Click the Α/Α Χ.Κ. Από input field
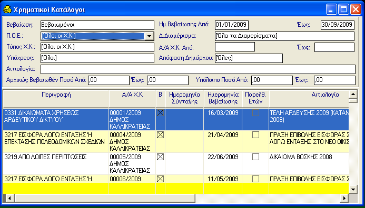This screenshot has height=208, width=365. [x=235, y=47]
